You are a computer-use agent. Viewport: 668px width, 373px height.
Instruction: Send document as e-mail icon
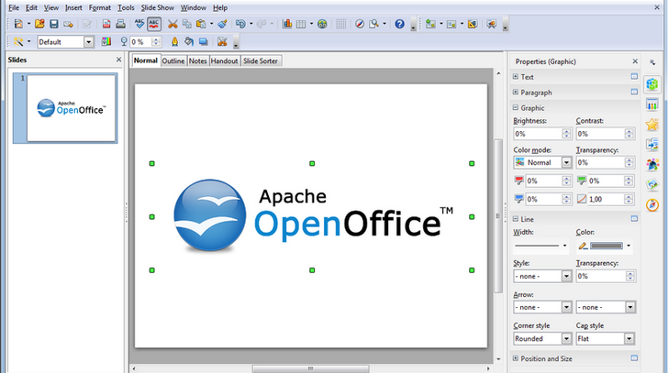click(68, 24)
